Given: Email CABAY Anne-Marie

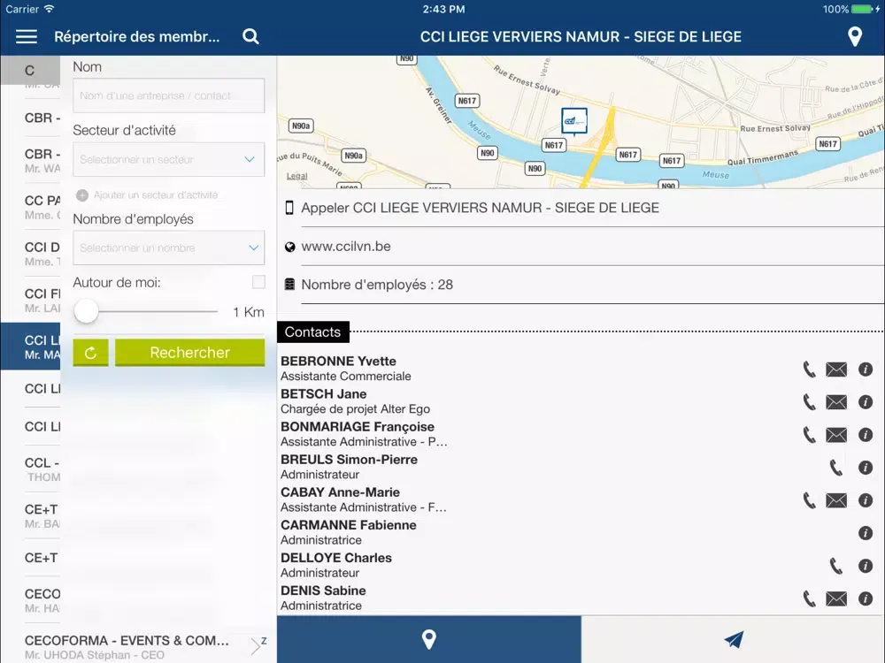Looking at the screenshot, I should click(836, 500).
